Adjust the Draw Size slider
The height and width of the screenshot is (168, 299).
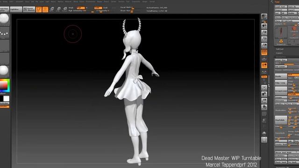coord(132,11)
